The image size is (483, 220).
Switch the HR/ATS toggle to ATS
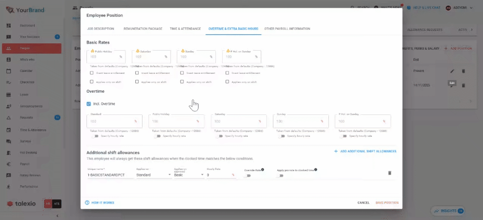tap(57, 204)
